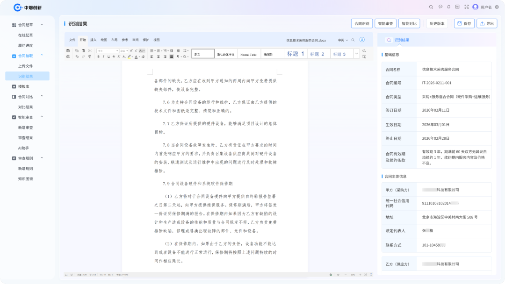Save the document from the editor toolbar
This screenshot has width=505, height=284.
pyautogui.click(x=68, y=50)
